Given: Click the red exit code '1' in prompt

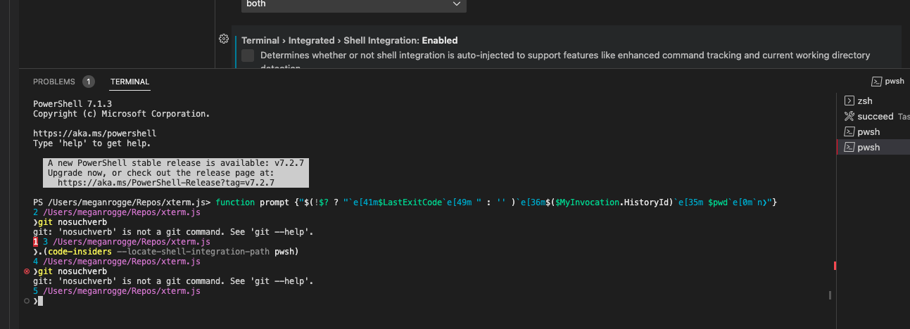Looking at the screenshot, I should (35, 242).
